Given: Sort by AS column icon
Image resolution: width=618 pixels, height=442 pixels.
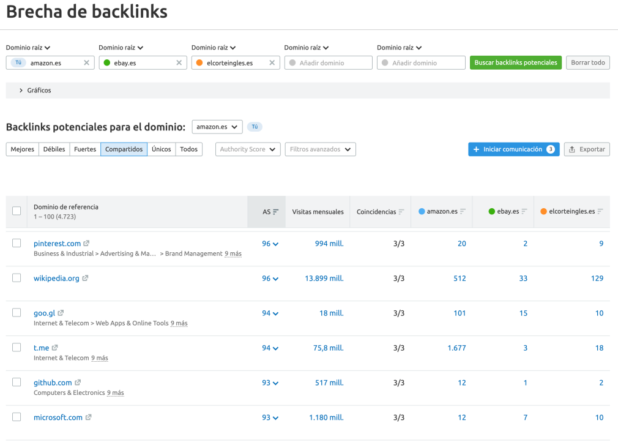Looking at the screenshot, I should [275, 212].
